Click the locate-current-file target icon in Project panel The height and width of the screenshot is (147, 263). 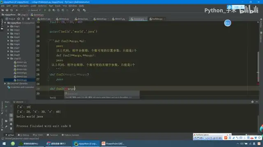18,19
